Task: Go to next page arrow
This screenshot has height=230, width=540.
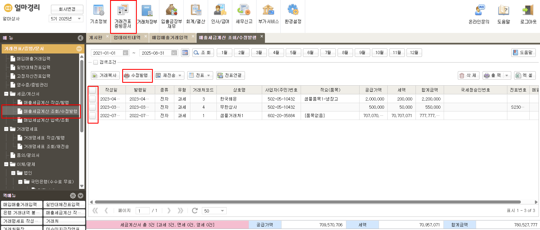Action: pos(169,211)
